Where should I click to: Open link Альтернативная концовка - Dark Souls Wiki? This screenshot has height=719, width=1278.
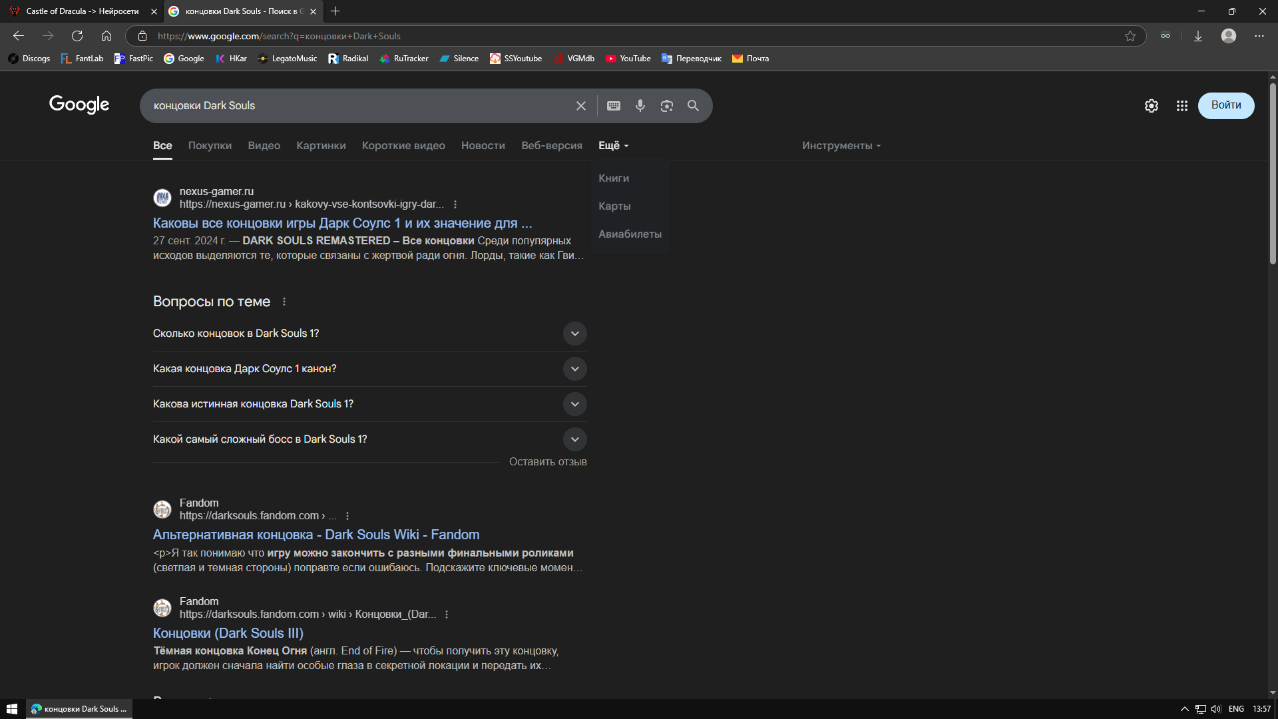pyautogui.click(x=316, y=535)
